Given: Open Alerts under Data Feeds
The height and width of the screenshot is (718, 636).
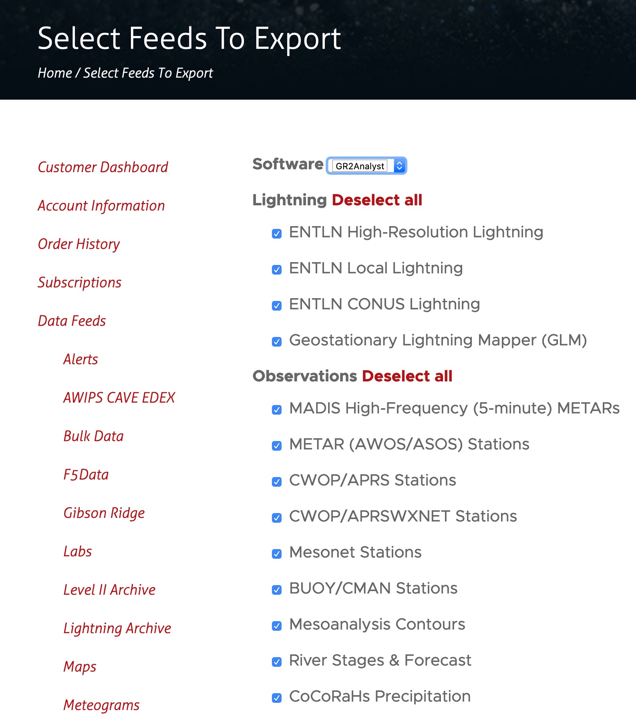Looking at the screenshot, I should (81, 359).
